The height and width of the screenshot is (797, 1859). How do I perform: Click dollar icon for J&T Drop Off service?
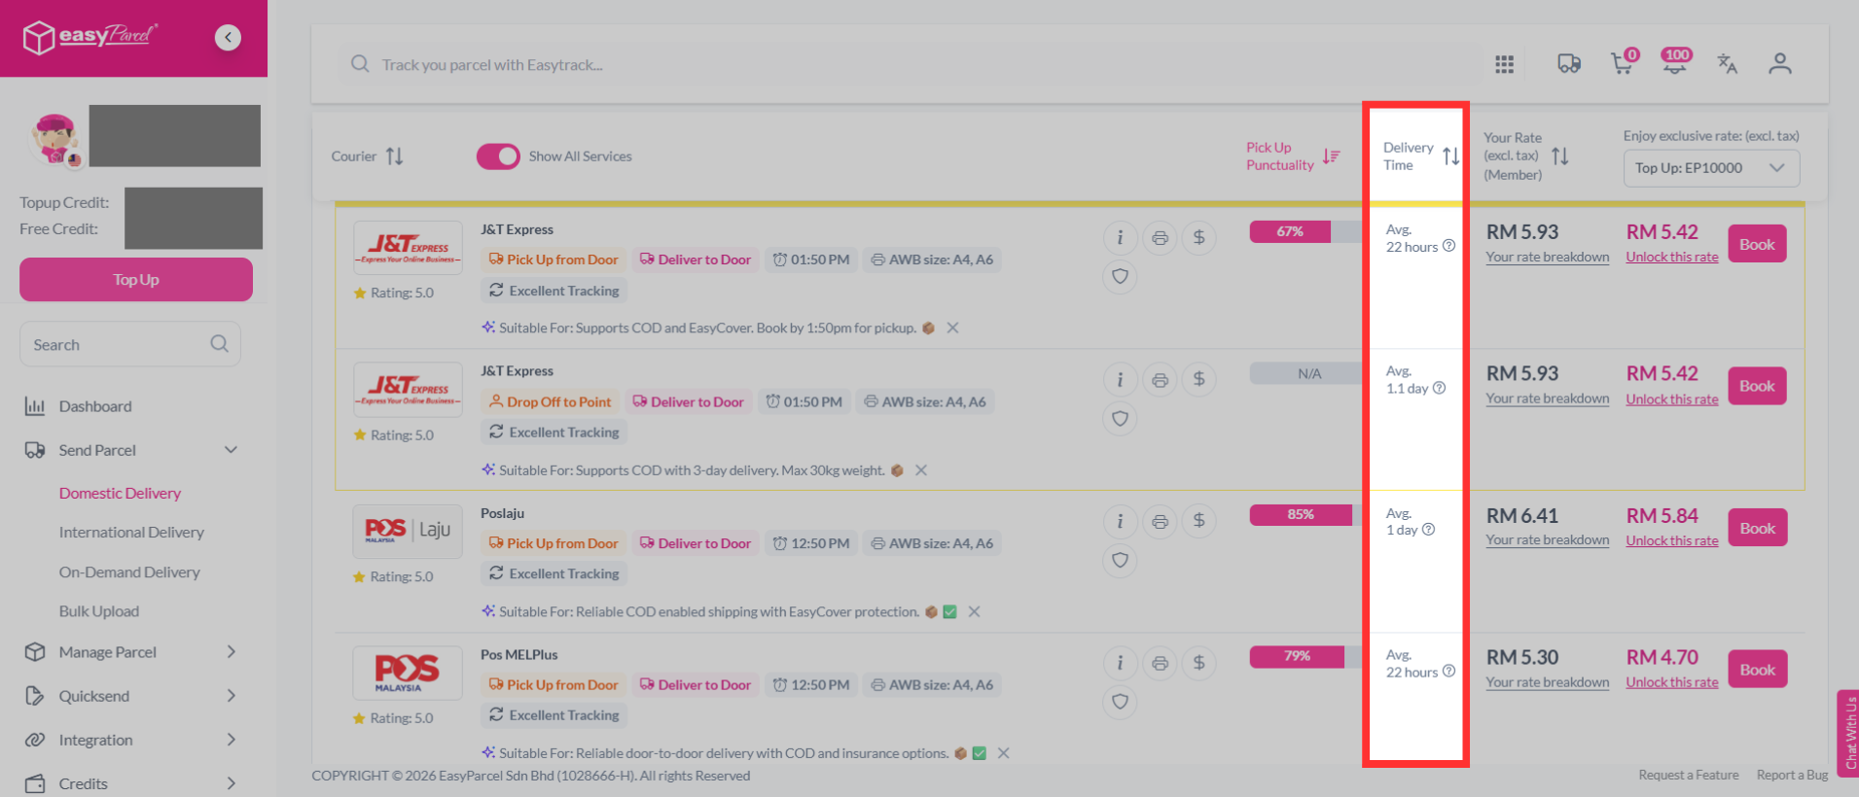(x=1199, y=379)
